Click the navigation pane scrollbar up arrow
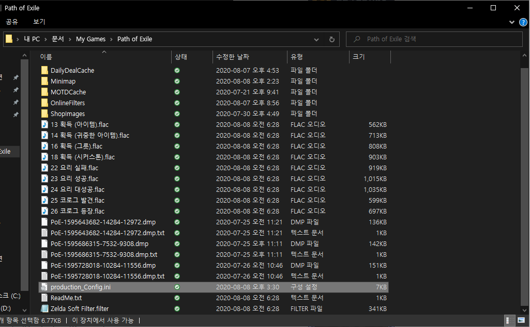This screenshot has width=530, height=327. [24, 55]
